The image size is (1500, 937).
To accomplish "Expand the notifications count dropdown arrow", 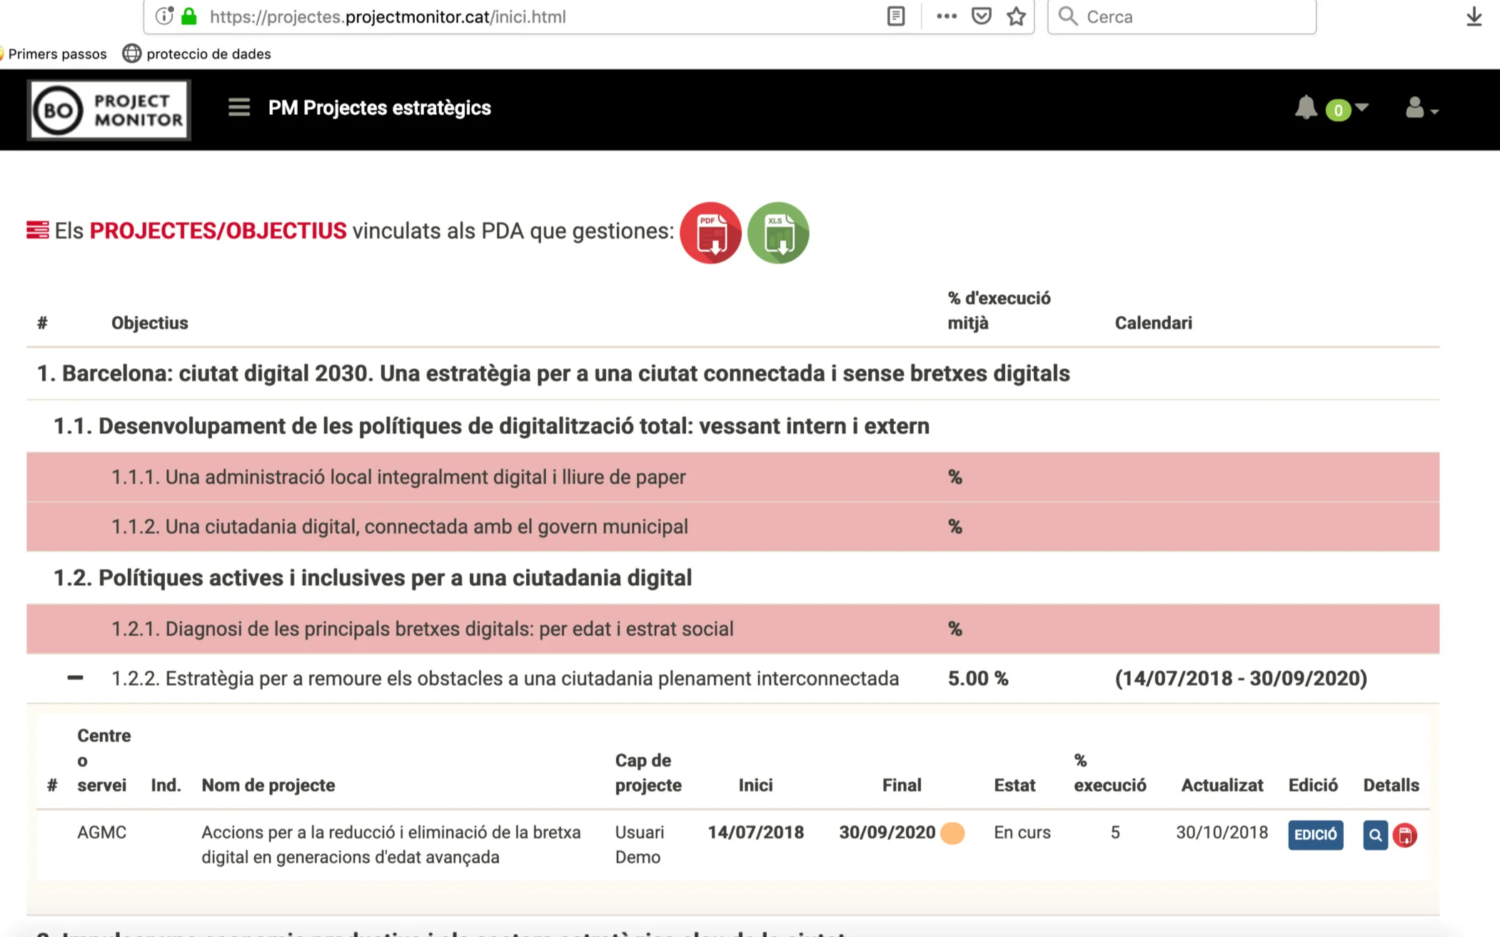I will tap(1361, 108).
